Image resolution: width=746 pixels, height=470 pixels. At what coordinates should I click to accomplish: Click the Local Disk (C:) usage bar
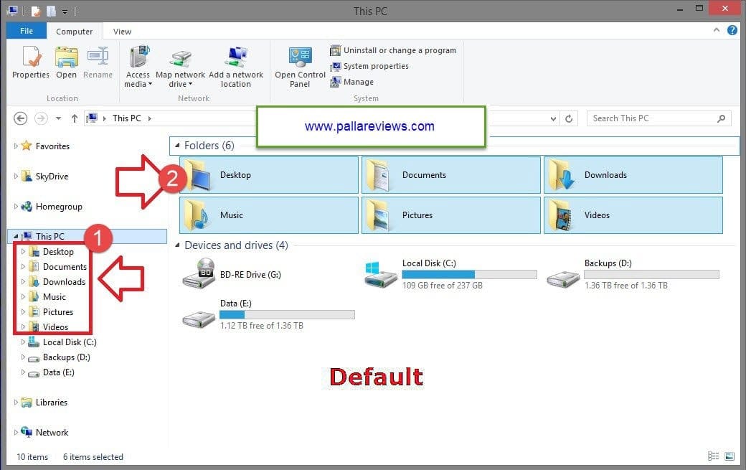pos(469,274)
